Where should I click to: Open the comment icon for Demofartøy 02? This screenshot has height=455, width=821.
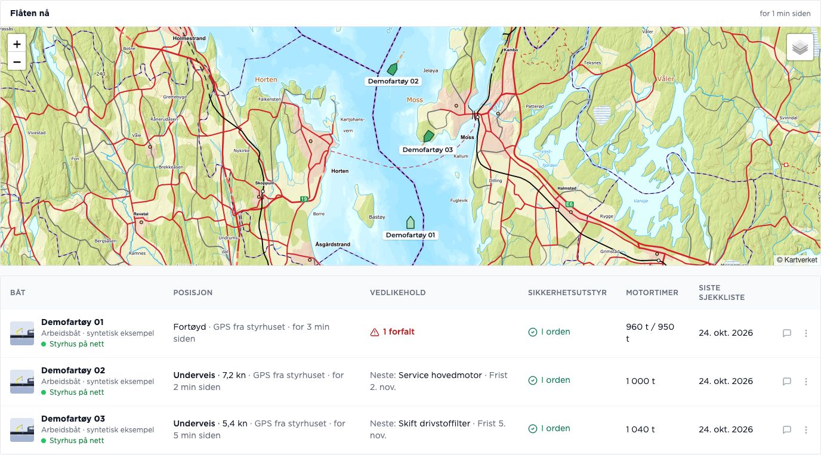[x=787, y=382]
